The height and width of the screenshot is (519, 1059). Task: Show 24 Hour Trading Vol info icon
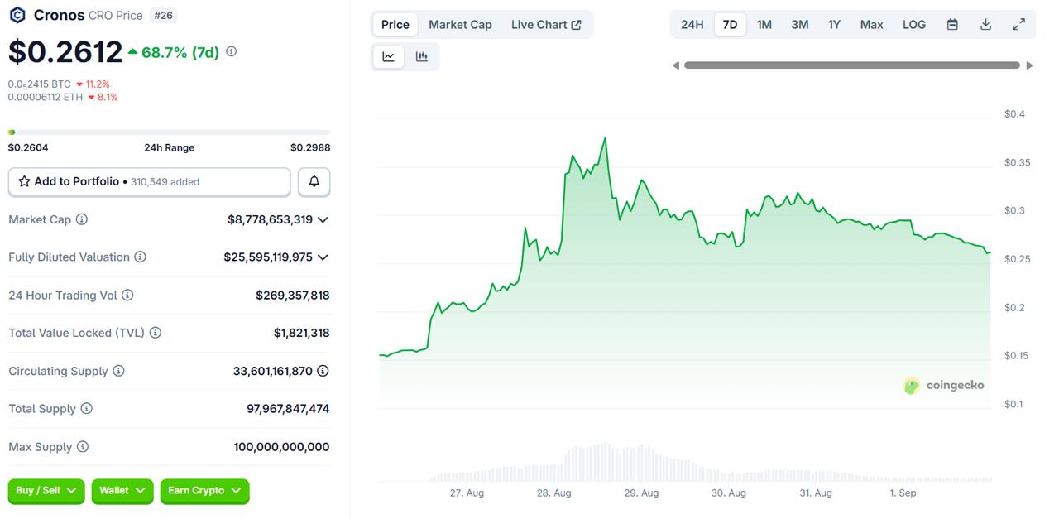coord(127,296)
